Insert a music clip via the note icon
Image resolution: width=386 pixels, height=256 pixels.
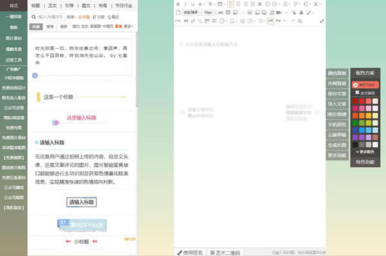click(x=271, y=13)
